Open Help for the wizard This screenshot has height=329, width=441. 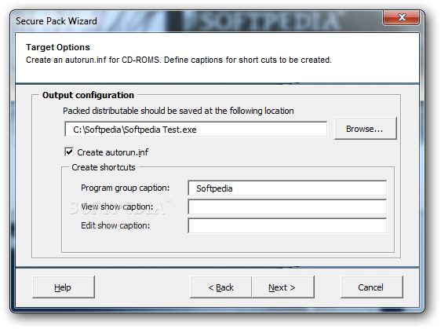point(64,287)
